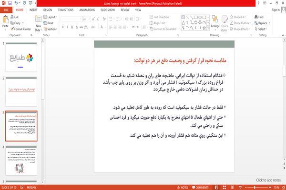286x190 pixels.
Task: Click Sign in link
Action: coord(276,10)
